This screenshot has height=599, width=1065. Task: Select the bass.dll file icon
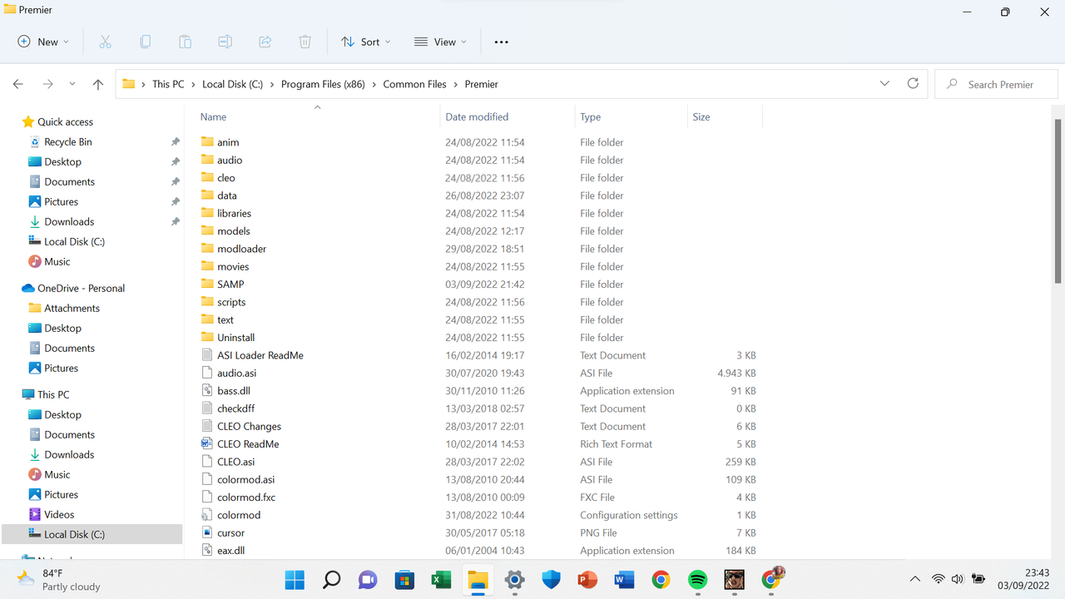coord(208,391)
